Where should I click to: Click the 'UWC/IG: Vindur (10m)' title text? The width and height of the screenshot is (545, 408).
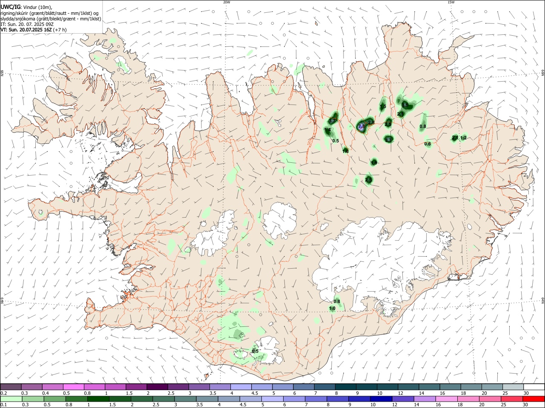(26, 7)
